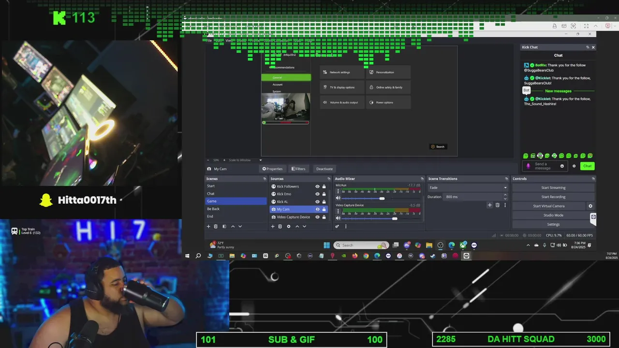The image size is (619, 348).
Task: Remove transition using Scene Transitions trash icon
Action: (497, 205)
